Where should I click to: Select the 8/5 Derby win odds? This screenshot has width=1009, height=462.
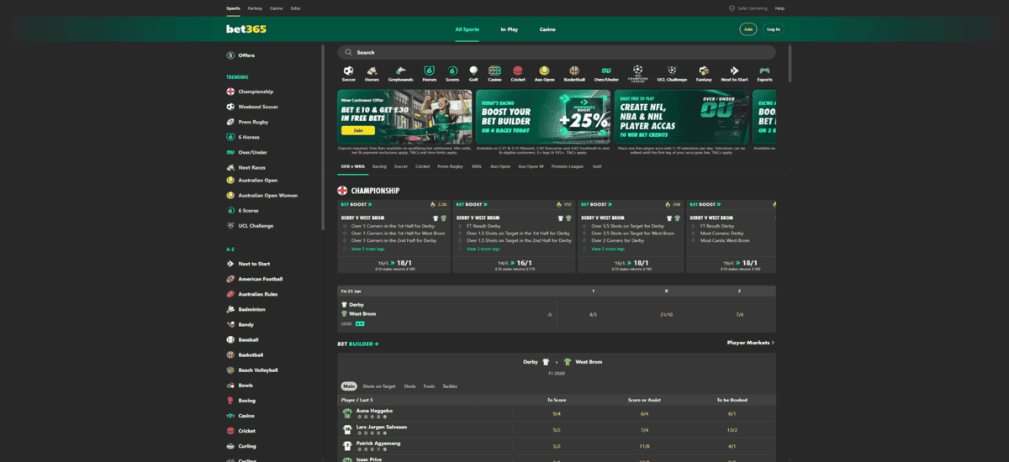[594, 314]
